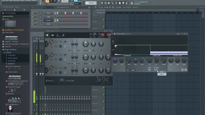Select sine wave shape for oscillator 1
Viewport: 205px width, 115px height.
51,42
